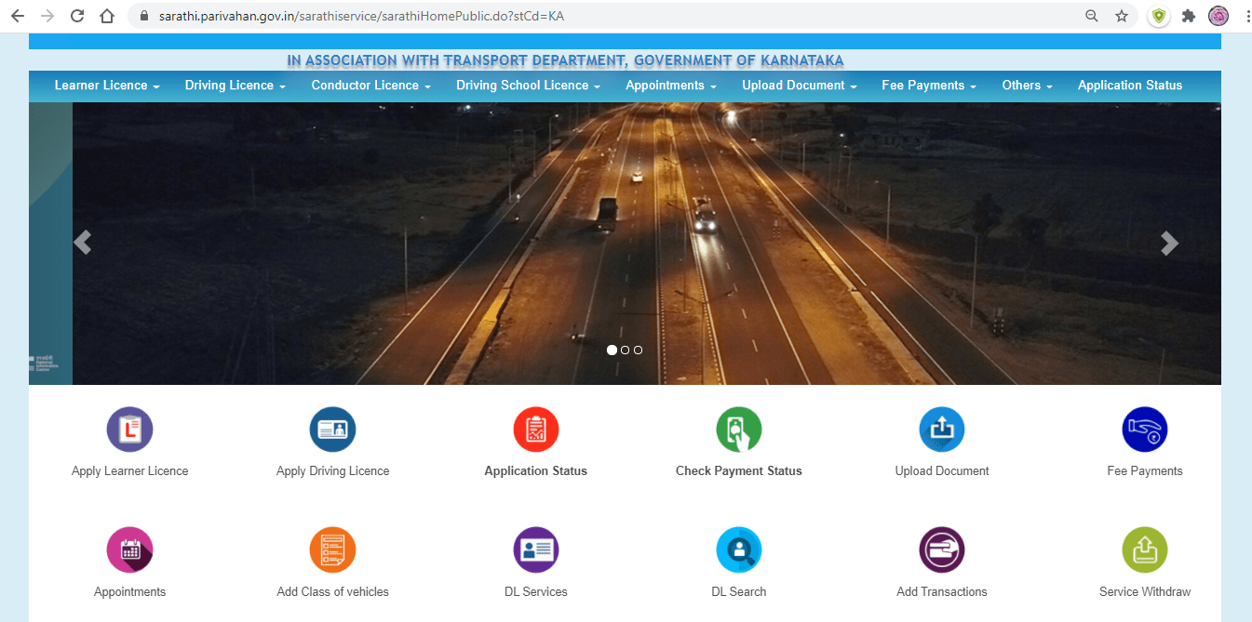The height and width of the screenshot is (622, 1252).
Task: Click the green Service Withdraw icon
Action: point(1145,549)
